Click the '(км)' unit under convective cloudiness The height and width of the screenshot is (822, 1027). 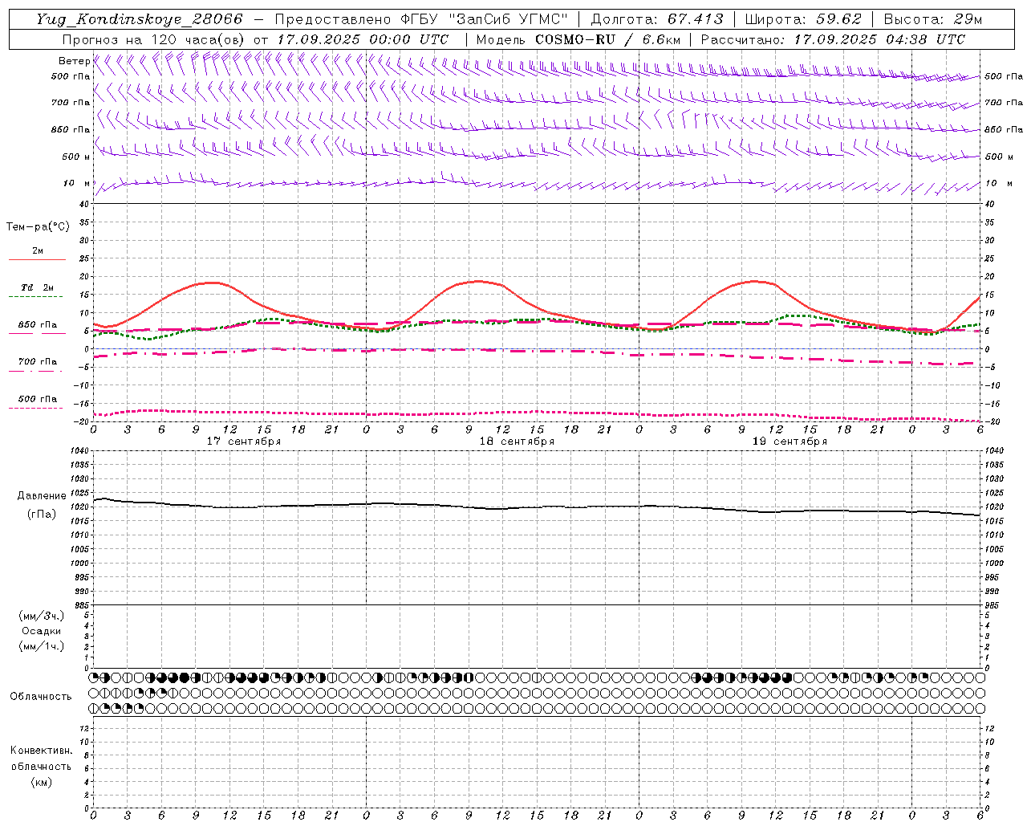click(41, 782)
